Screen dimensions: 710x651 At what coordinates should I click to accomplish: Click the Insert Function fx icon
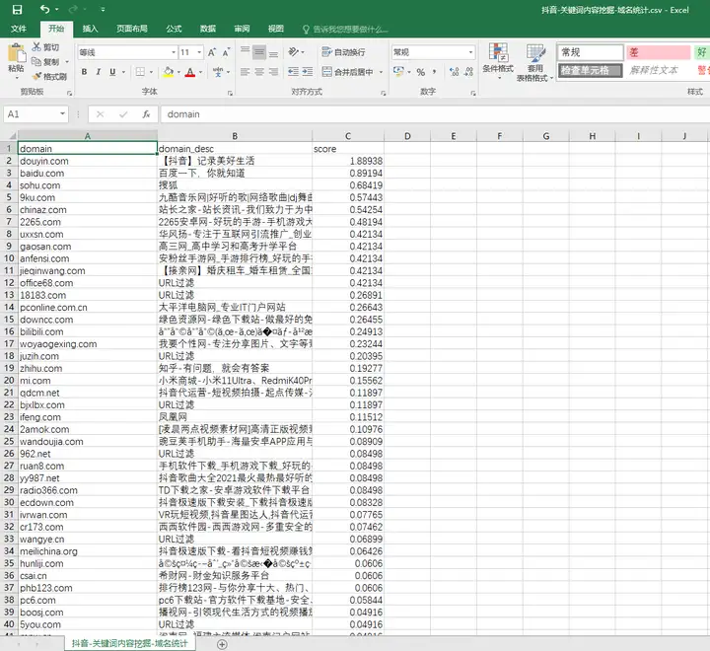click(146, 114)
